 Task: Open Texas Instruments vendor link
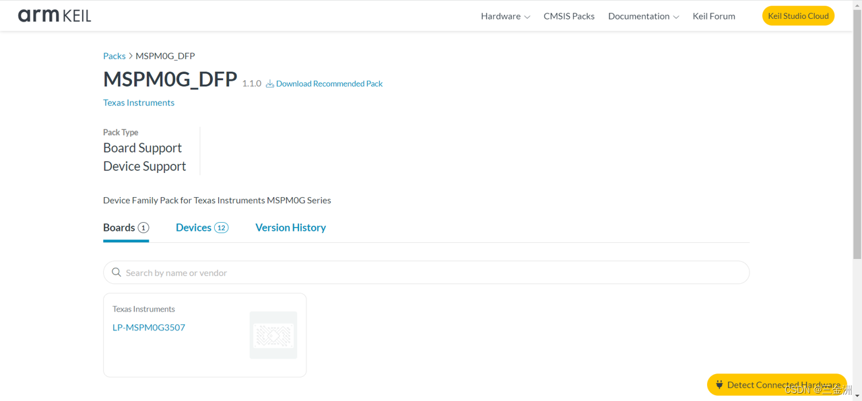tap(139, 102)
